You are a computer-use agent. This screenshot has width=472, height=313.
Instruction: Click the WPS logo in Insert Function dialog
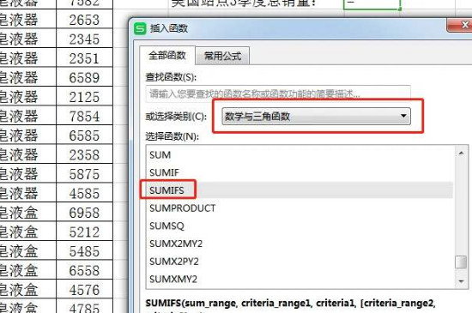pos(140,28)
